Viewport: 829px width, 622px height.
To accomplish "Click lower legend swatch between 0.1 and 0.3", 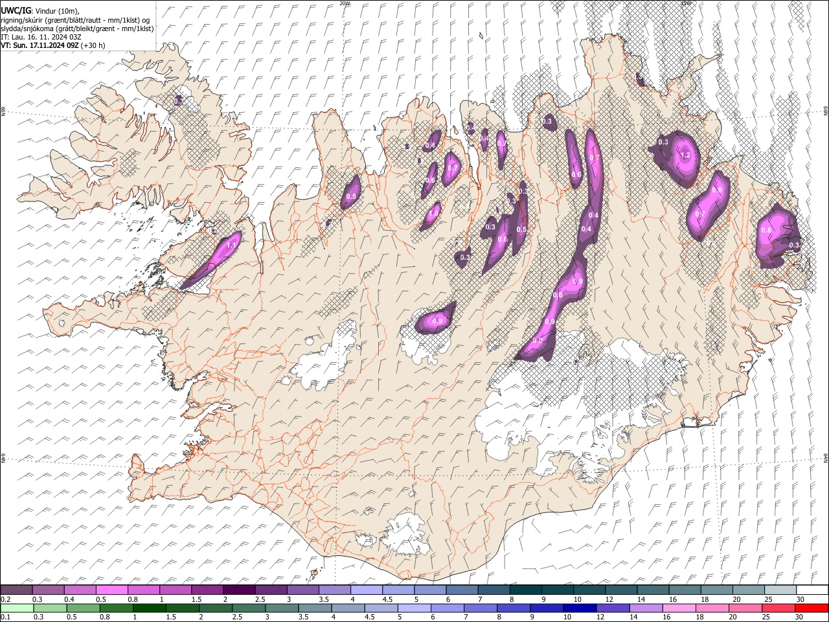I will [x=17, y=608].
